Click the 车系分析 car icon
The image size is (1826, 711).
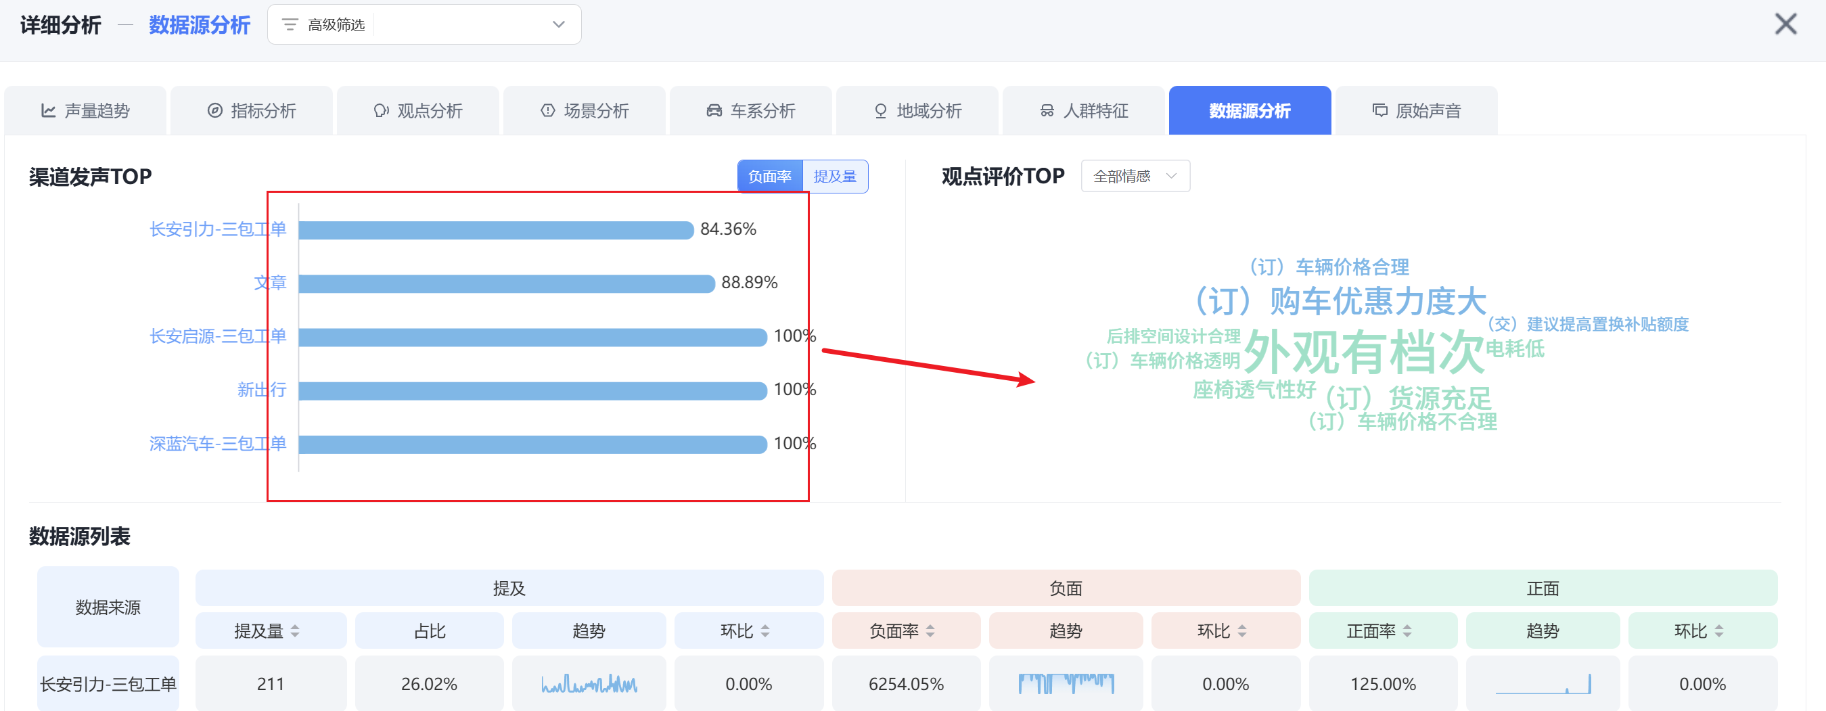714,110
